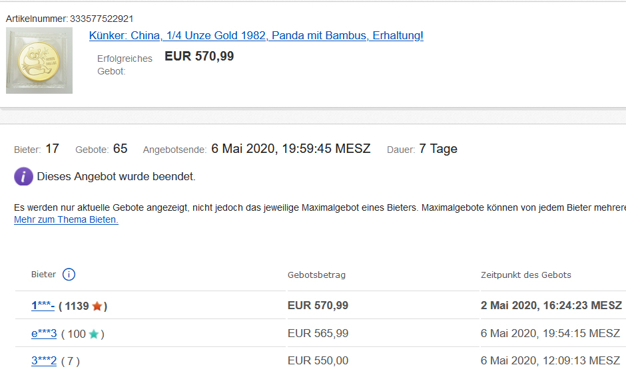The height and width of the screenshot is (369, 626).
Task: Click the Gebotsbetrag column header
Action: (x=316, y=275)
